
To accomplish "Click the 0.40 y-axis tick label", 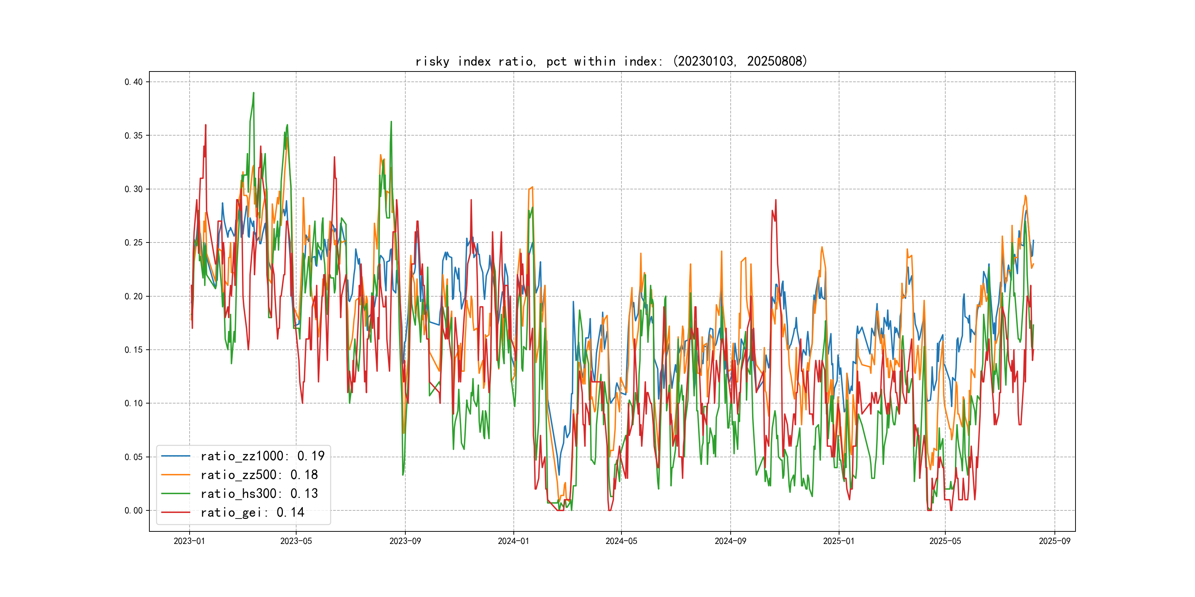I will coord(134,82).
